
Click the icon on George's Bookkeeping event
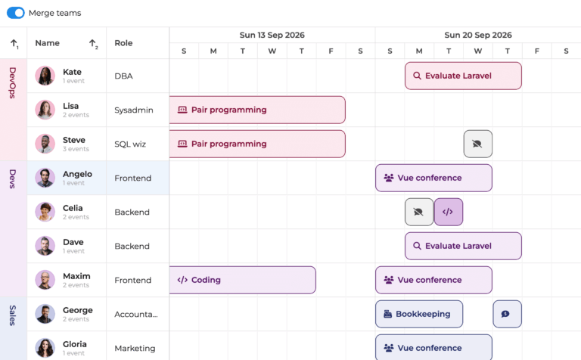(388, 314)
